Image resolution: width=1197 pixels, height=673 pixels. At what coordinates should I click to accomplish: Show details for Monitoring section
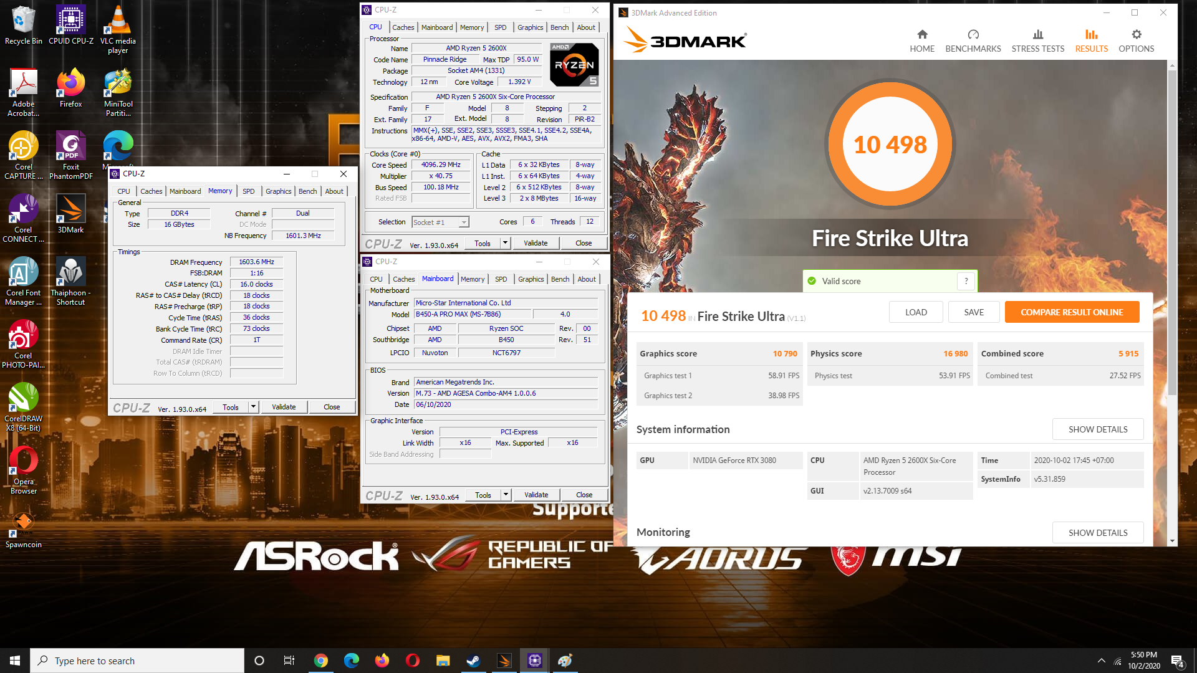1098,533
